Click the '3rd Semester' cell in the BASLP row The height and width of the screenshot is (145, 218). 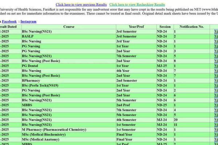click(136, 36)
